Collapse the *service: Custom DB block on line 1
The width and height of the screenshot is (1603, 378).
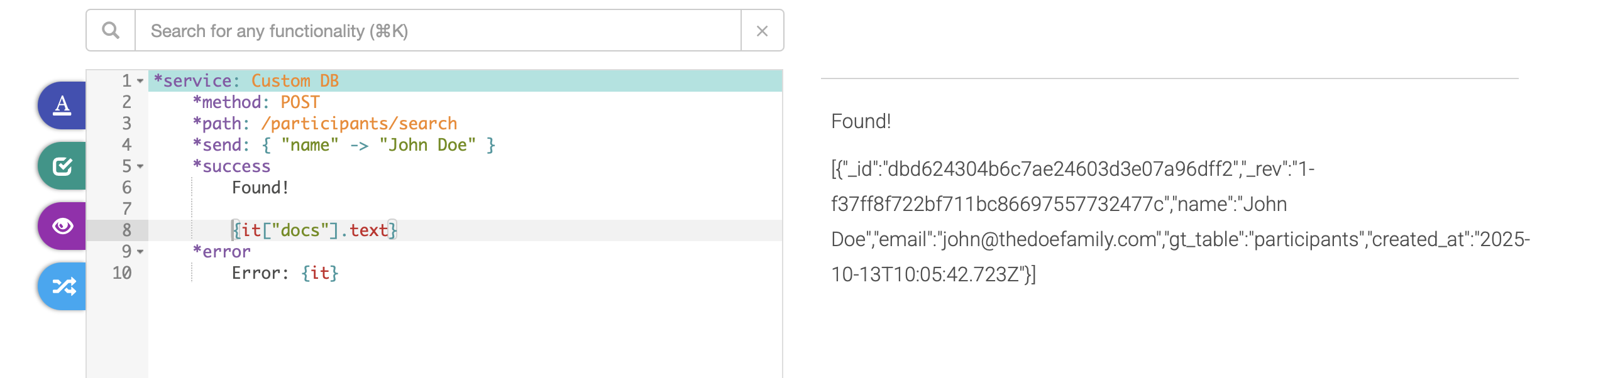pyautogui.click(x=140, y=80)
